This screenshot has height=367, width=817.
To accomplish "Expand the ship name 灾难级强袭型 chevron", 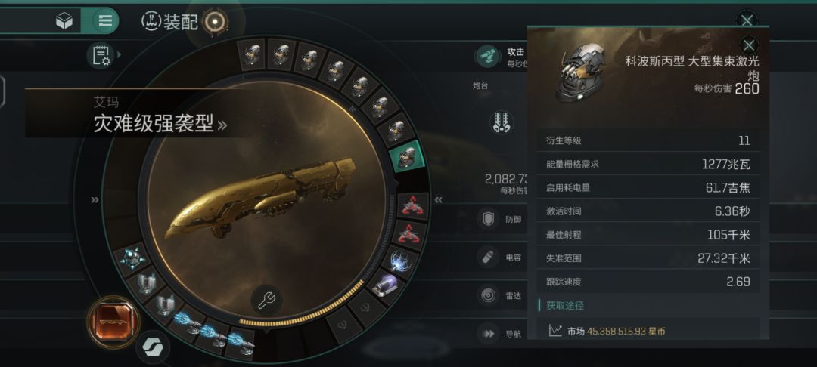I will click(222, 125).
